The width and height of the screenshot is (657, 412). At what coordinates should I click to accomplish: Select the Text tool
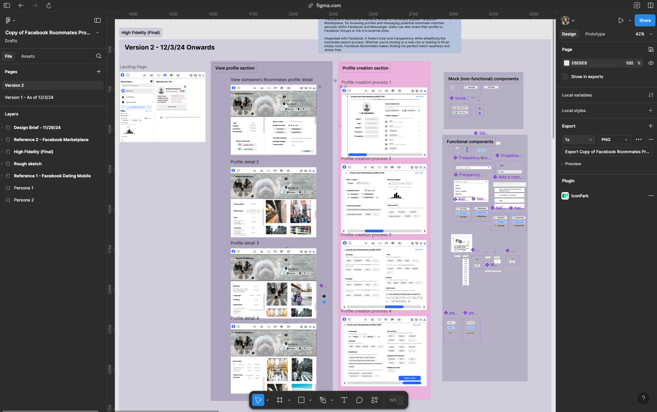coord(344,400)
